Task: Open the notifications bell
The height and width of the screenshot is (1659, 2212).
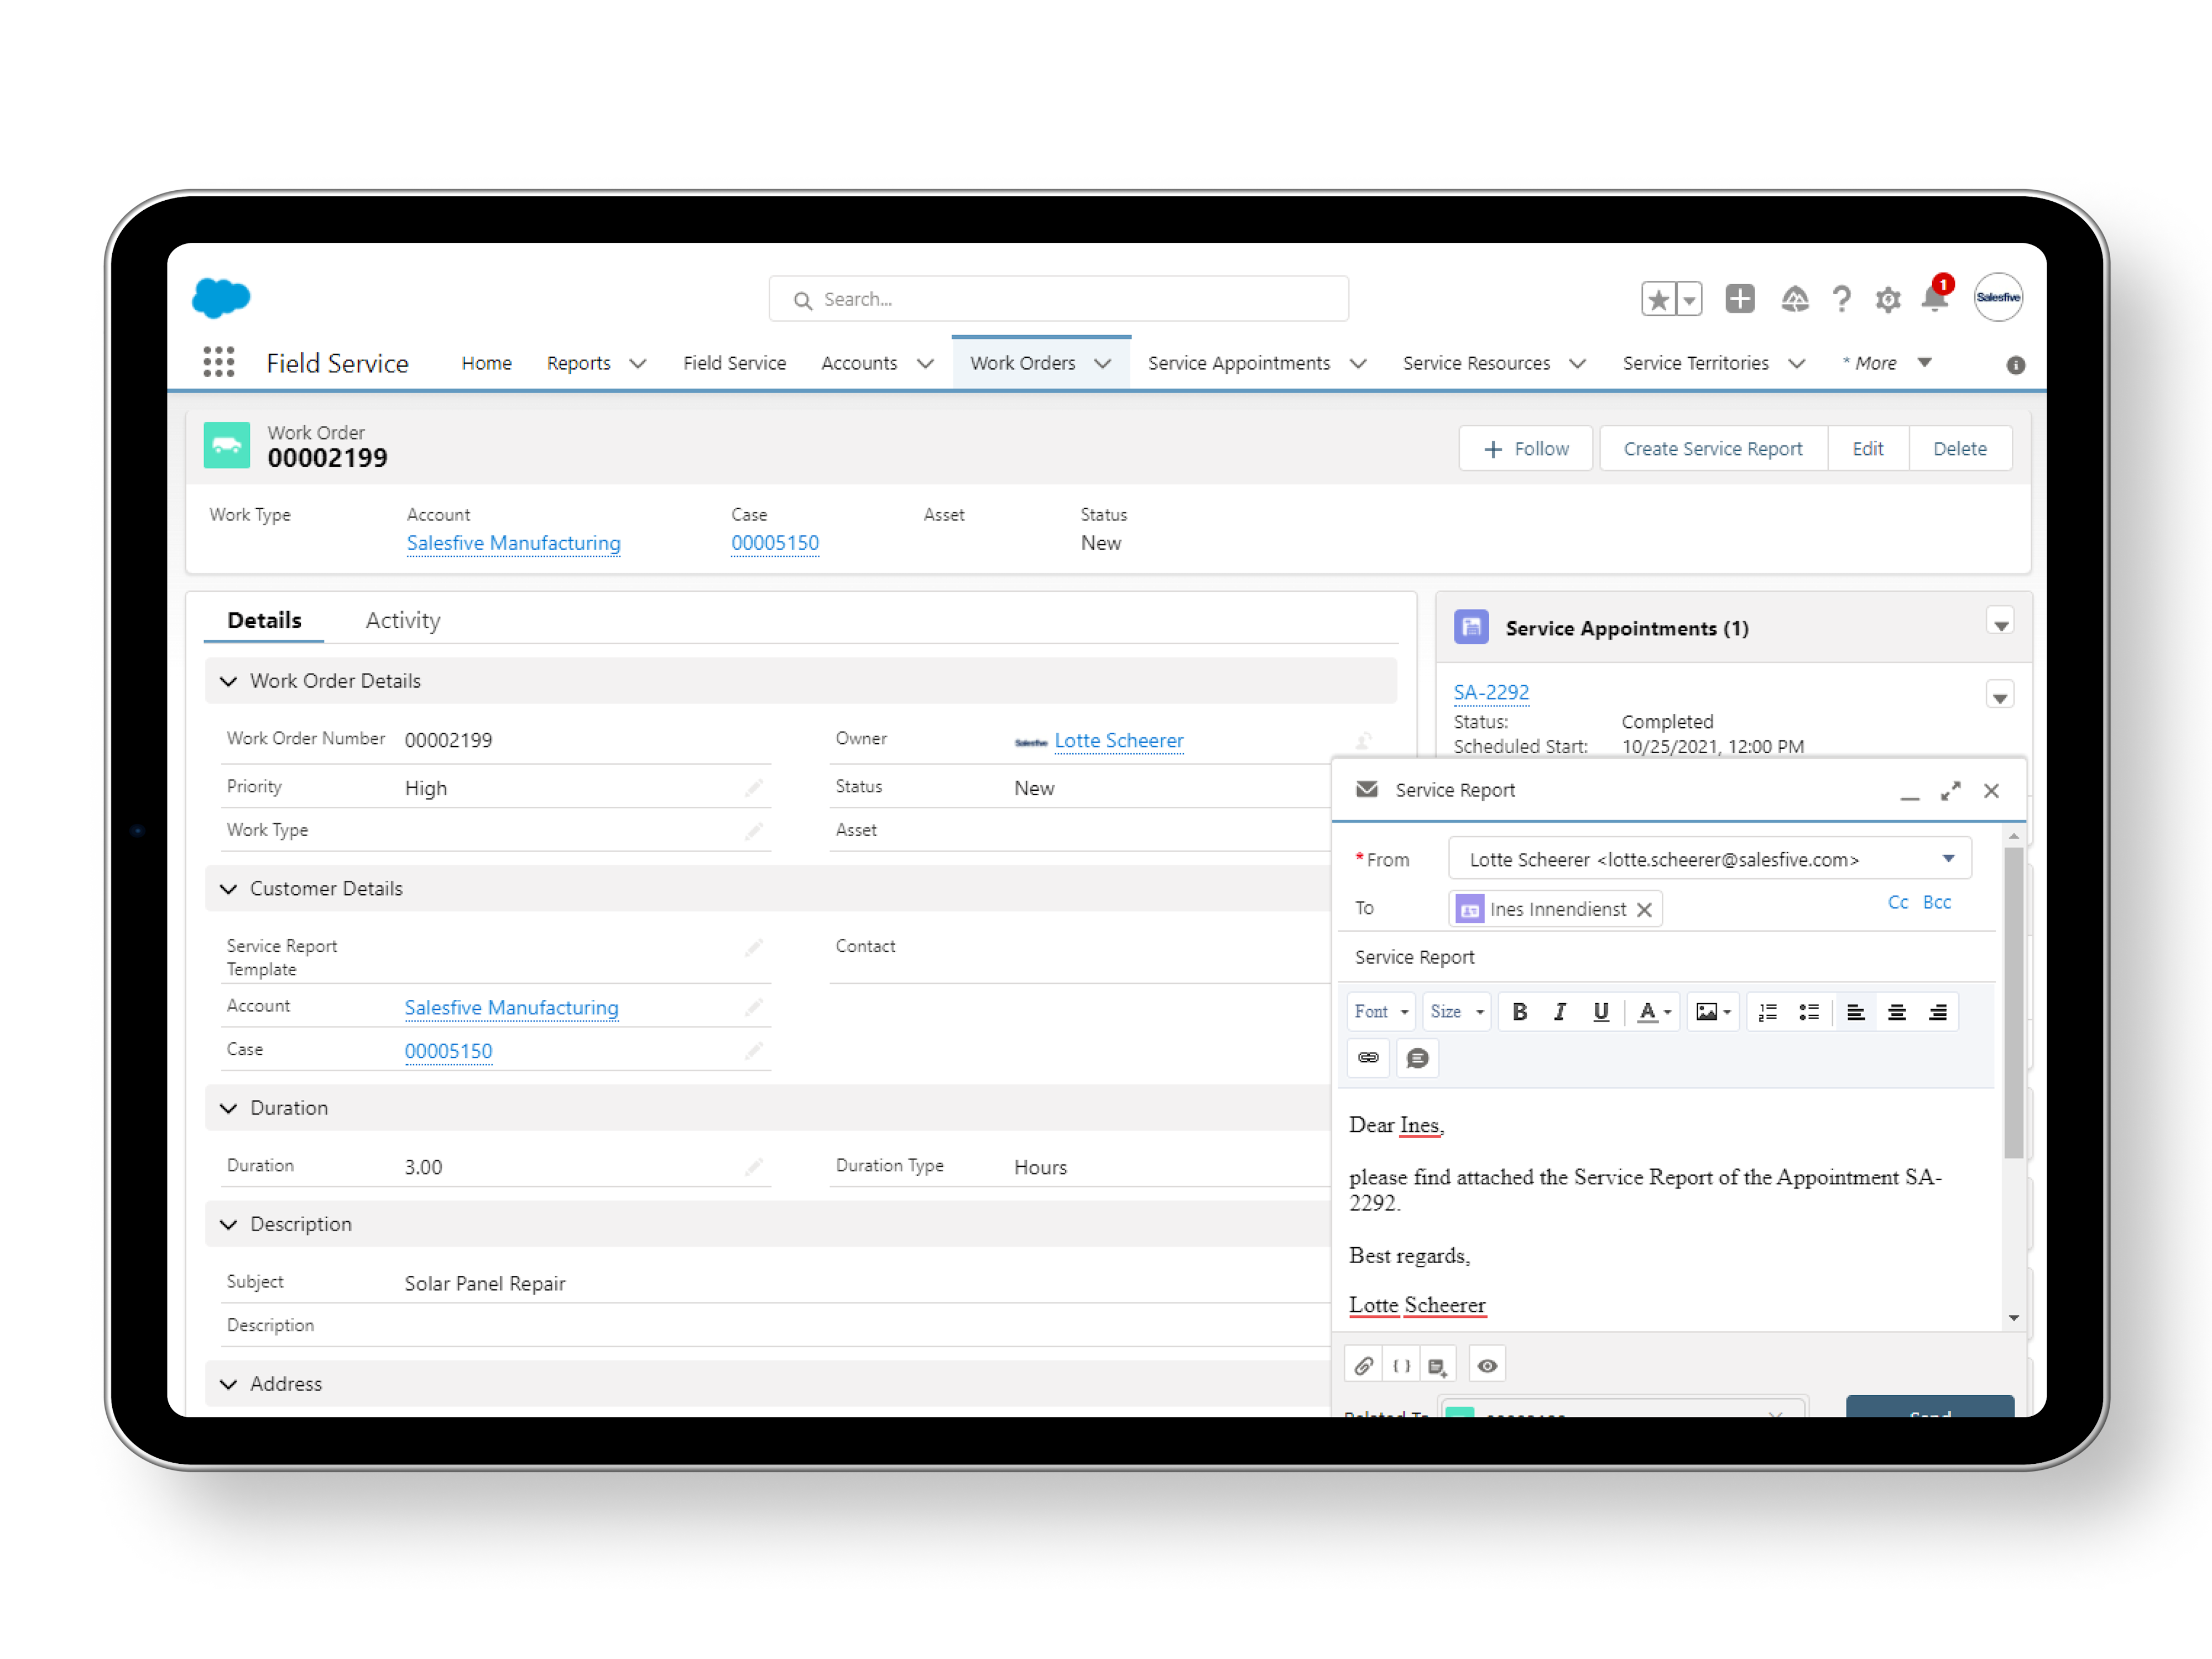Action: tap(1934, 298)
